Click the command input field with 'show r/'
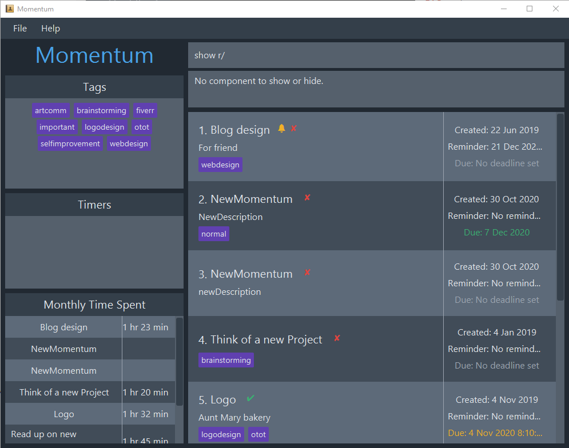569x448 pixels. pyautogui.click(x=376, y=55)
